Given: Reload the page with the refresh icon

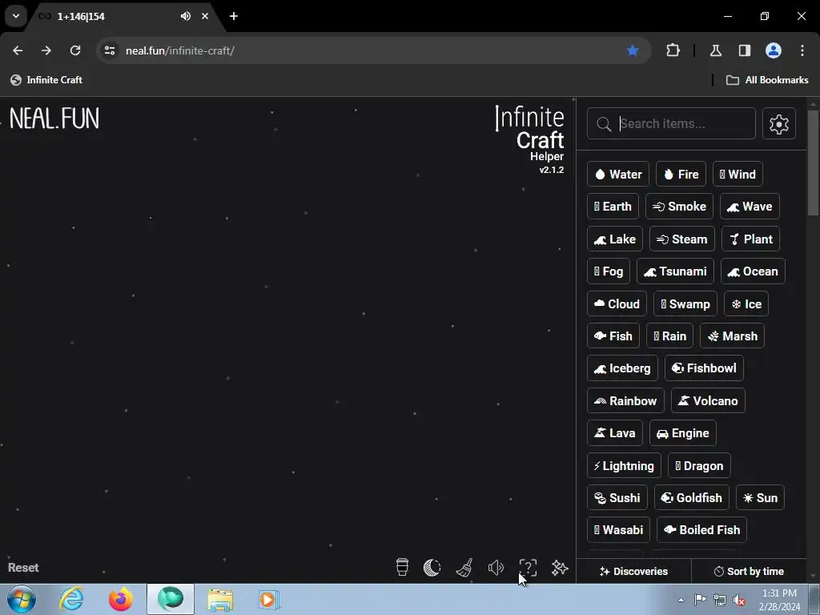Looking at the screenshot, I should 75,50.
